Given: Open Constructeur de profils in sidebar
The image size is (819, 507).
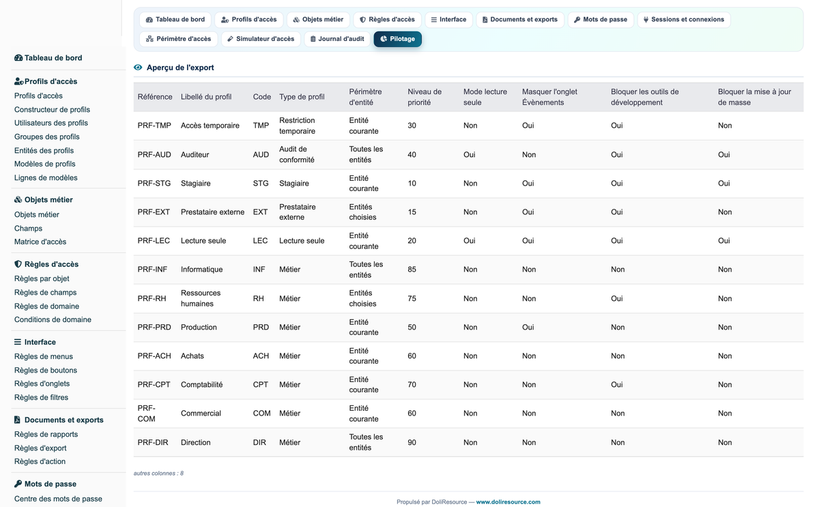Looking at the screenshot, I should pos(52,109).
